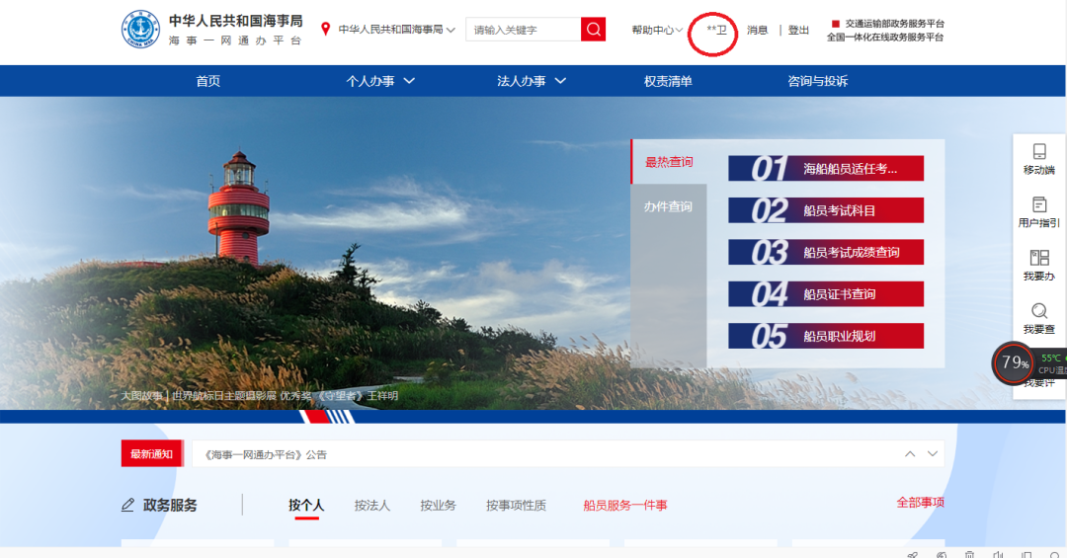Viewport: 1067px width, 558px height.
Task: Click the 登出 logout link
Action: (798, 30)
